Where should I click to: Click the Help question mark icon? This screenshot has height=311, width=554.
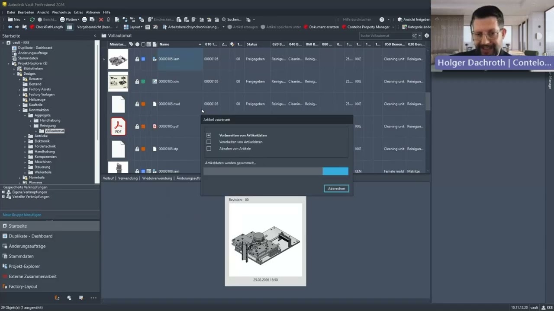click(x=382, y=19)
